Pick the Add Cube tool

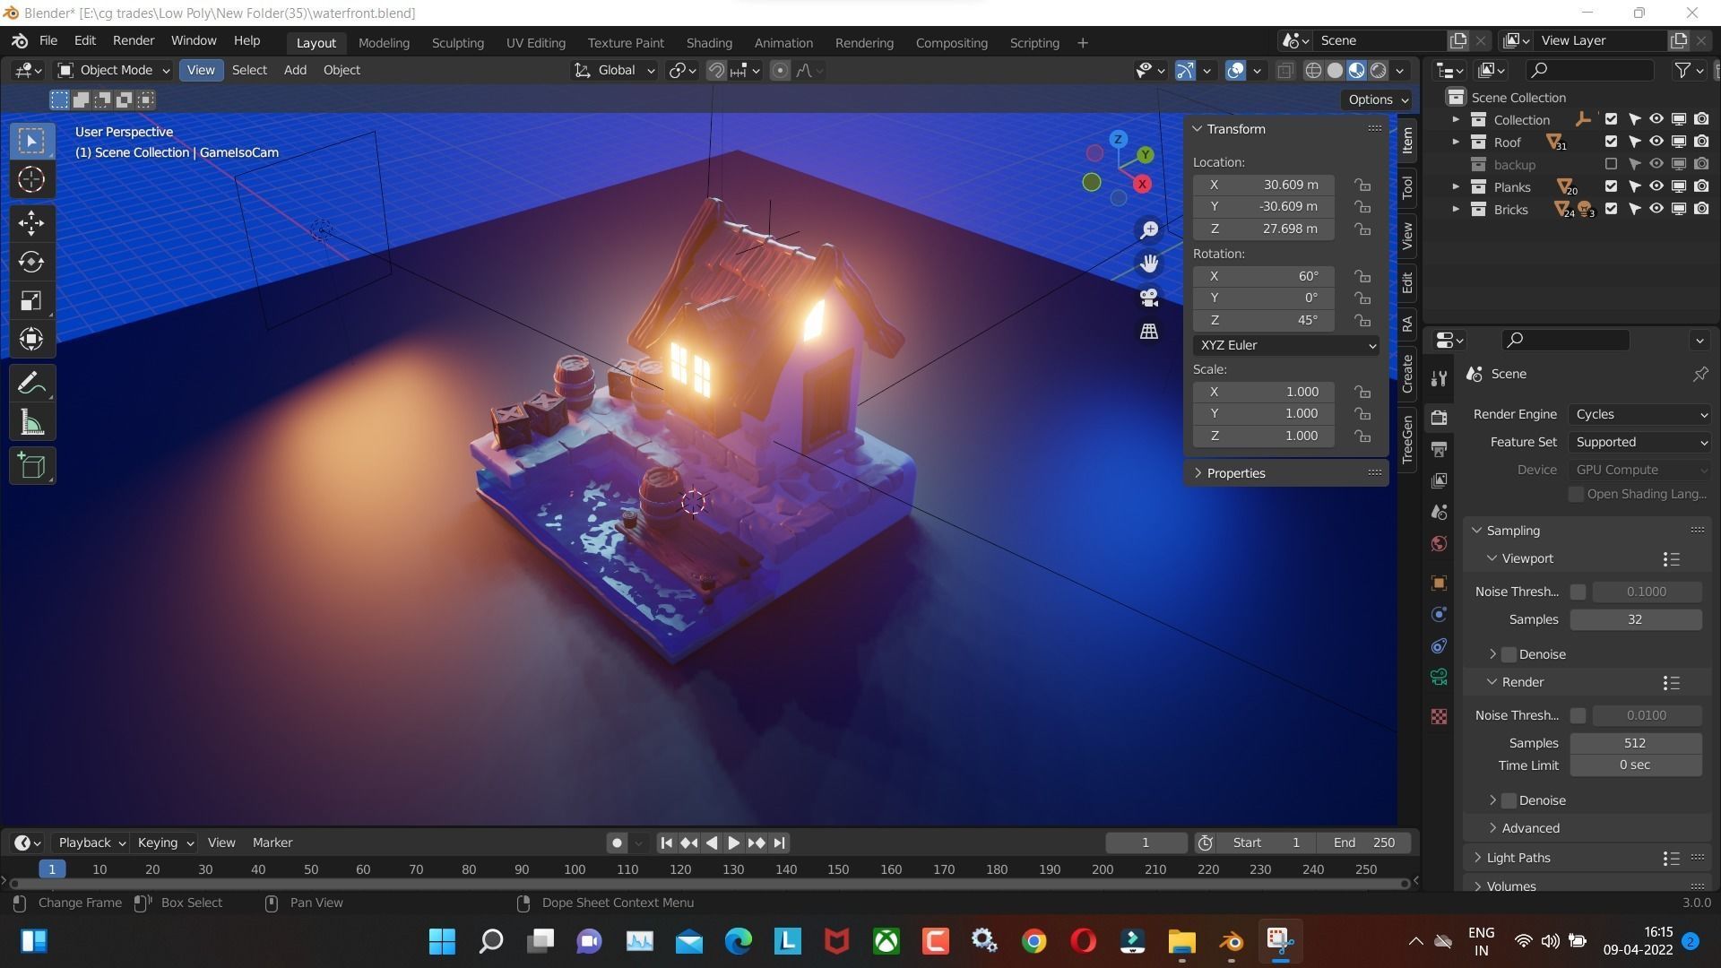(31, 465)
